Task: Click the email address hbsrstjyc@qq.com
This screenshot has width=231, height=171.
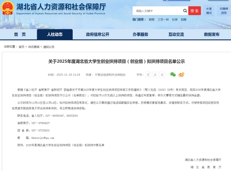Action: point(43,138)
